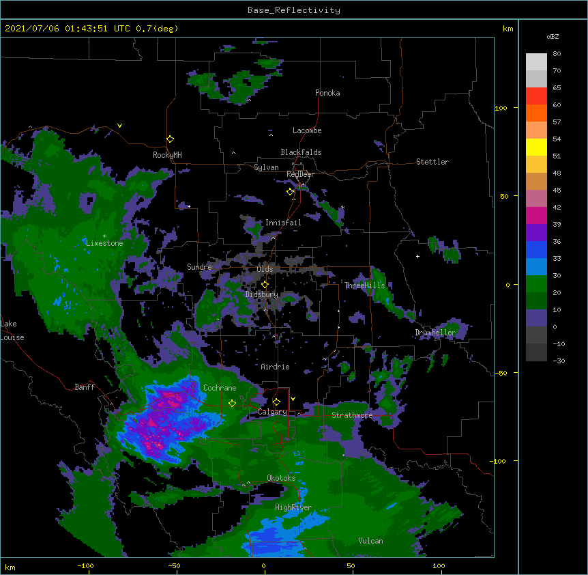This screenshot has height=575, width=588.
Task: Click the Calgary city label
Action: click(272, 412)
